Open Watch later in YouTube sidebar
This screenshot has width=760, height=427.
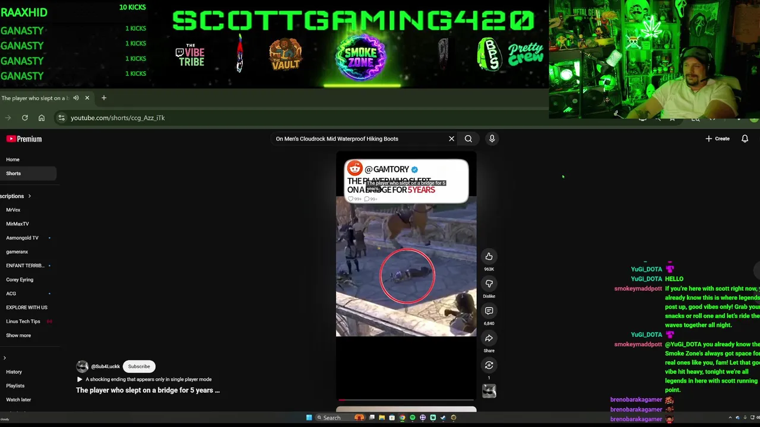tap(18, 400)
